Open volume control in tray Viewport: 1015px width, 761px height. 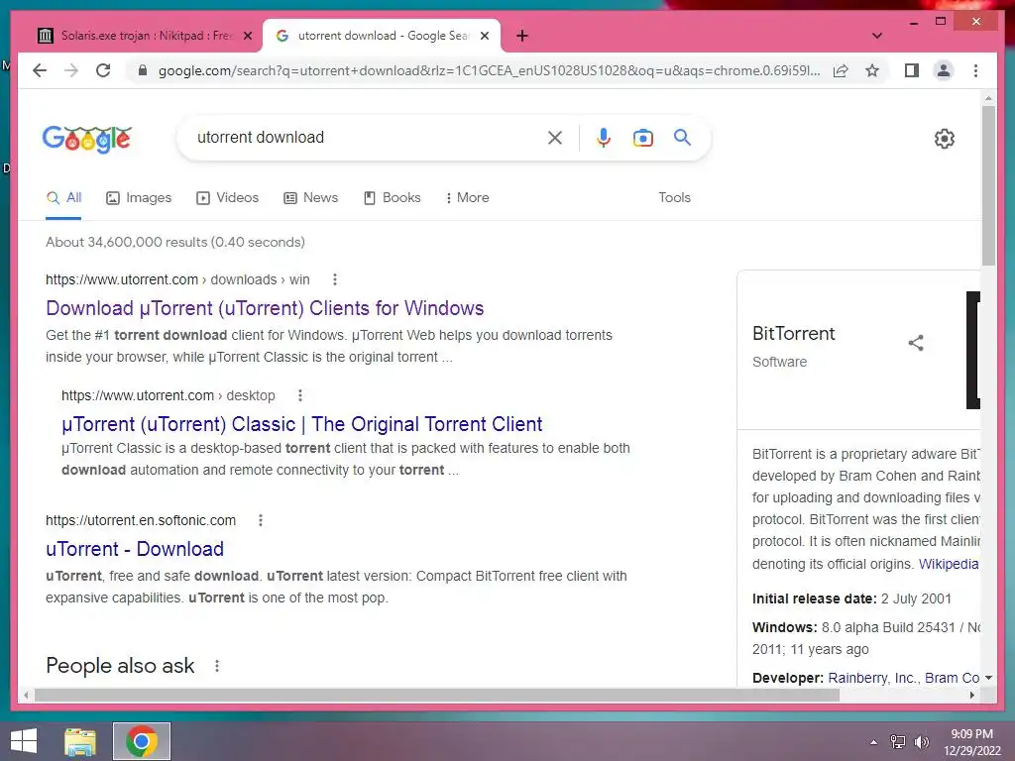[921, 742]
